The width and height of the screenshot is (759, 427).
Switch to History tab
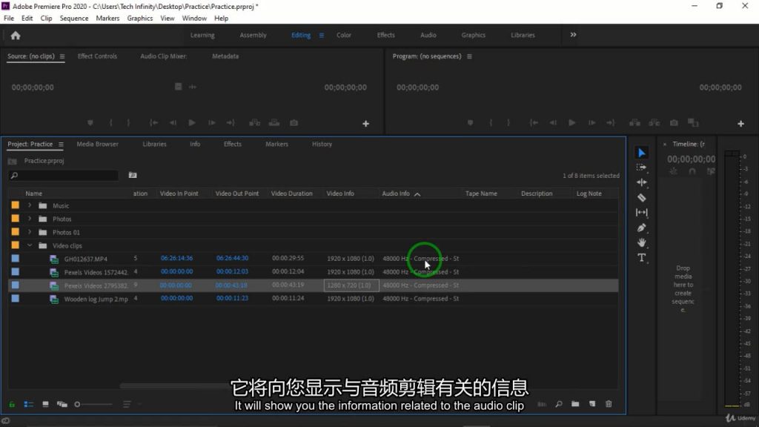tap(322, 145)
